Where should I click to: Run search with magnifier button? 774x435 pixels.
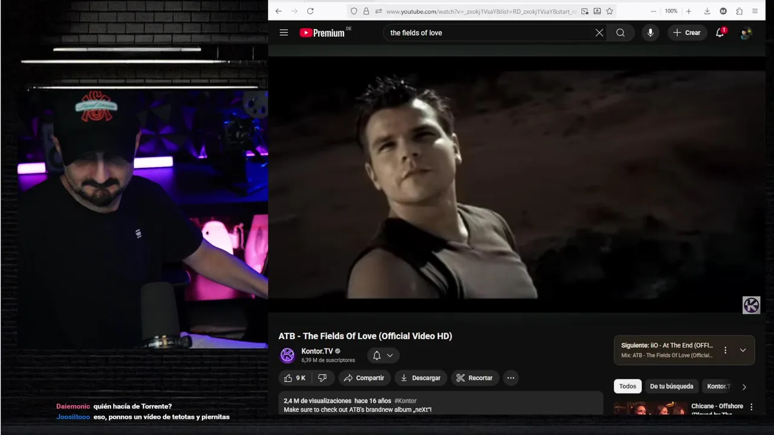[620, 33]
